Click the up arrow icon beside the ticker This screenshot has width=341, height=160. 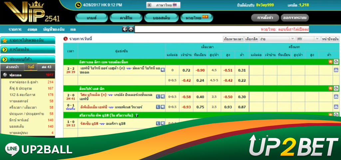point(131,29)
